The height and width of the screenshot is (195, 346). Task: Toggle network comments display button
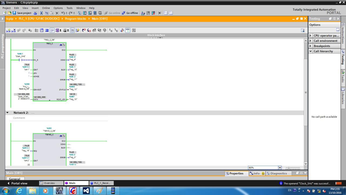[x=52, y=30]
